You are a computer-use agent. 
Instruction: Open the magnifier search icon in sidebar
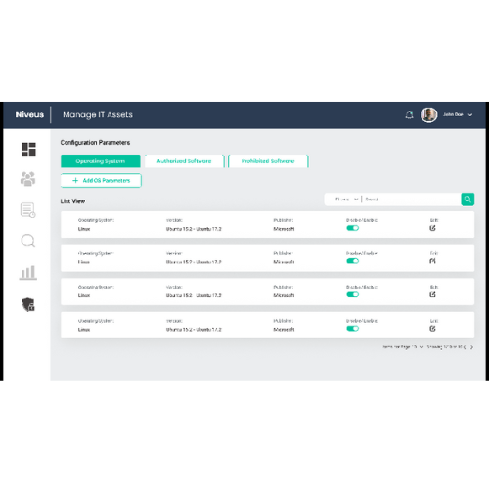28,242
